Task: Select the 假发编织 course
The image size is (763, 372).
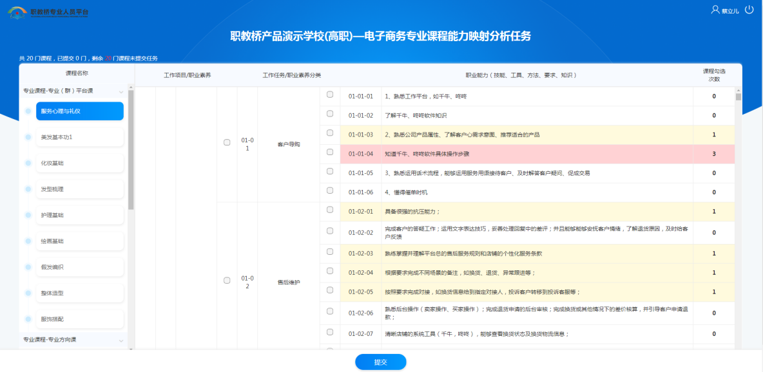Action: pos(80,267)
